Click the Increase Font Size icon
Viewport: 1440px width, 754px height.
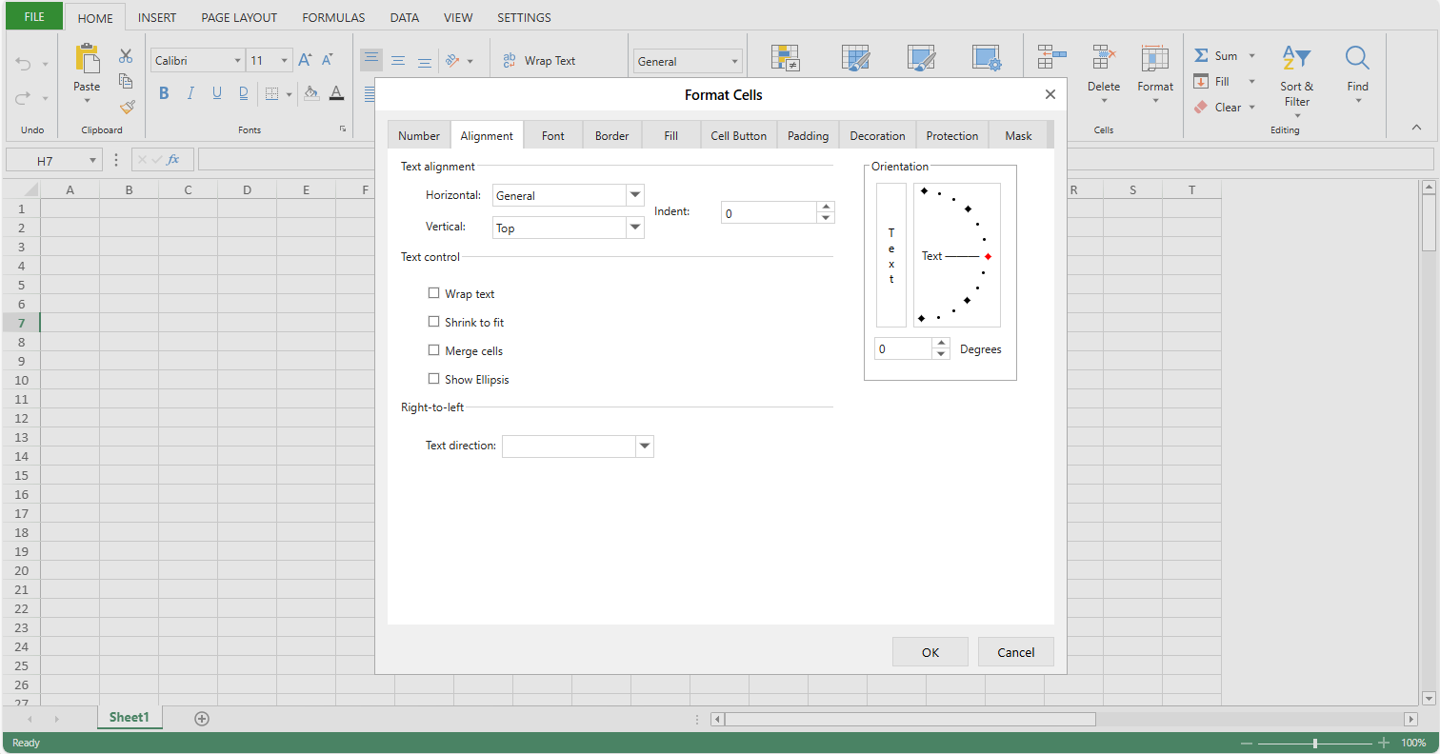click(x=305, y=60)
